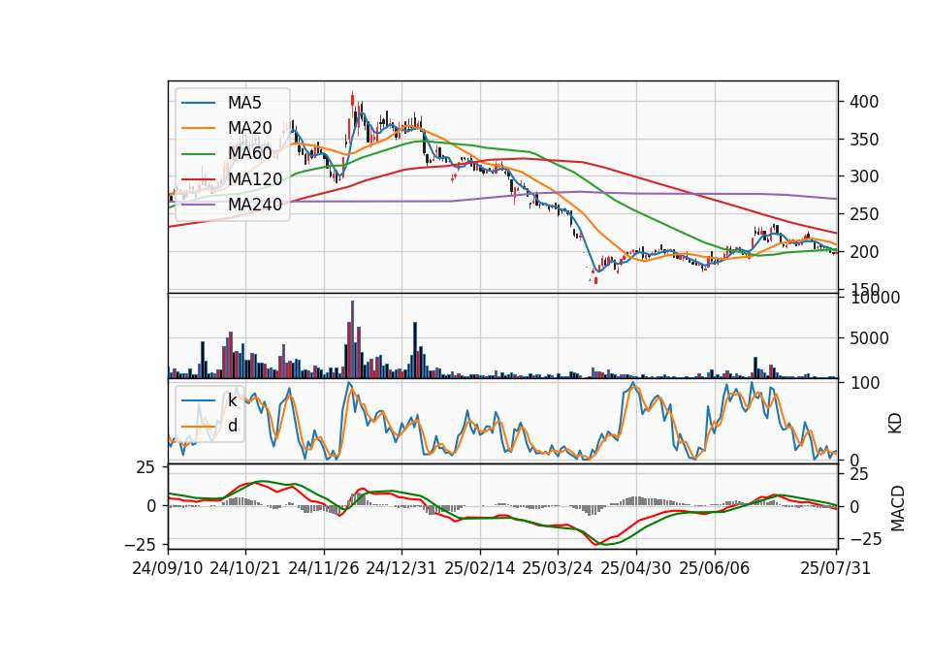Image resolution: width=931 pixels, height=669 pixels.
Task: Select the 25/04/30 date label
Action: coord(636,568)
